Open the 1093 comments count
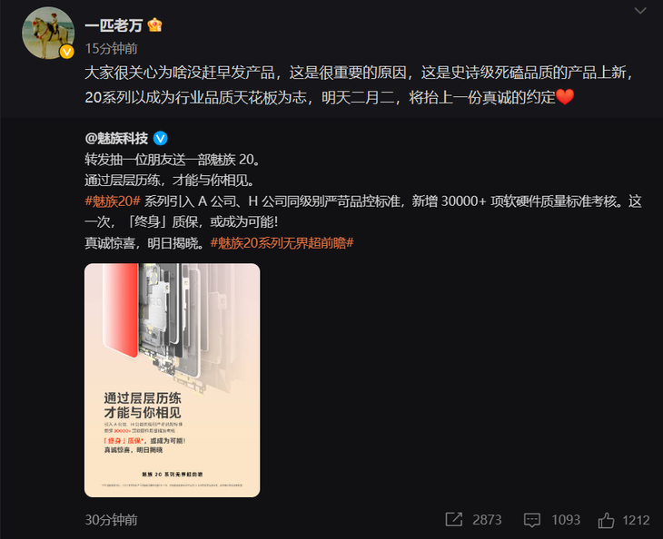Image resolution: width=663 pixels, height=539 pixels. coord(565,520)
